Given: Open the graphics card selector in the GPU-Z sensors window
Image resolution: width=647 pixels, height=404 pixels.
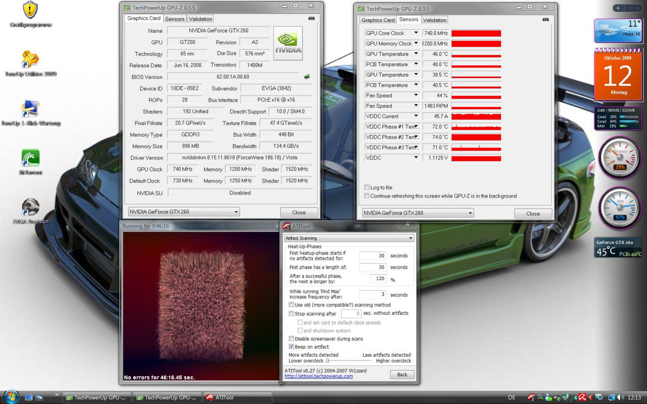Looking at the screenshot, I should click(418, 213).
